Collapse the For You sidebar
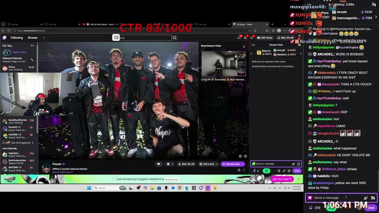Screen dimensions: 379x213 coord(32,46)
